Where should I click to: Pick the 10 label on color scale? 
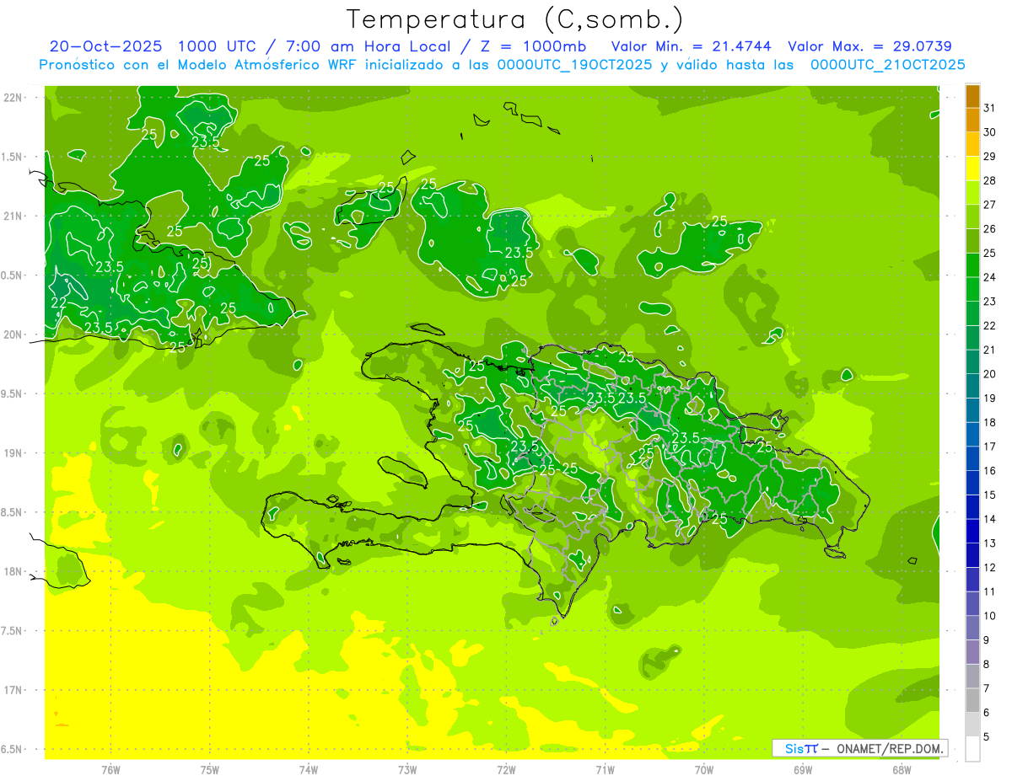990,616
